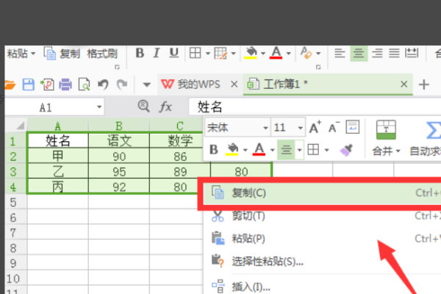Open the font size 11 dropdown
The image size is (441, 294).
coord(301,128)
